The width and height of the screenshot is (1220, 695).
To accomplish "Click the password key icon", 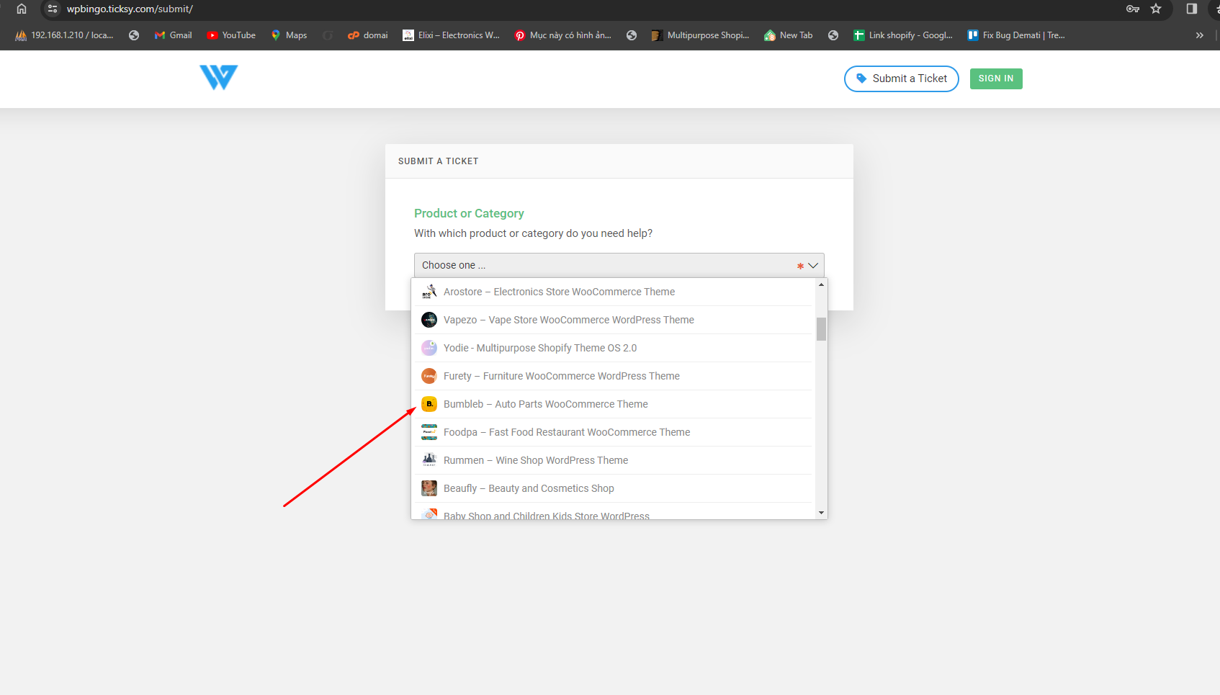I will tap(1133, 9).
